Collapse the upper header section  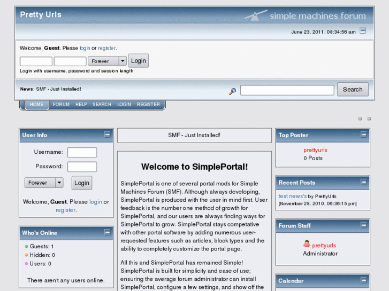click(x=363, y=31)
